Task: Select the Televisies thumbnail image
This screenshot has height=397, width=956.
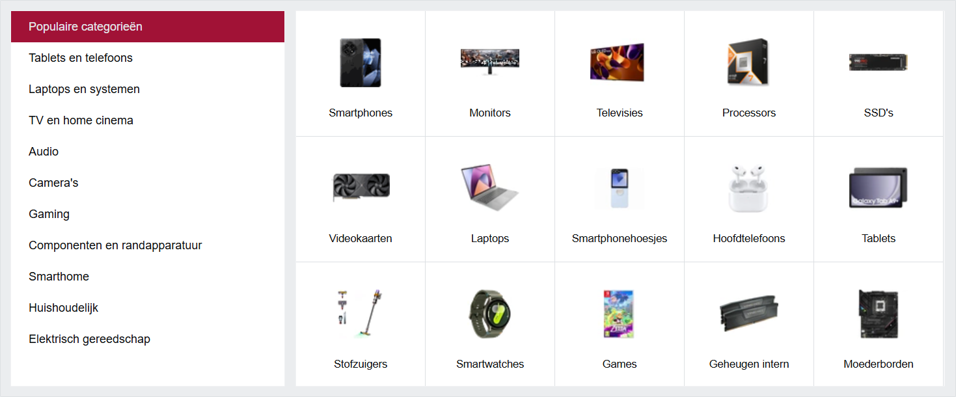Action: tap(620, 62)
